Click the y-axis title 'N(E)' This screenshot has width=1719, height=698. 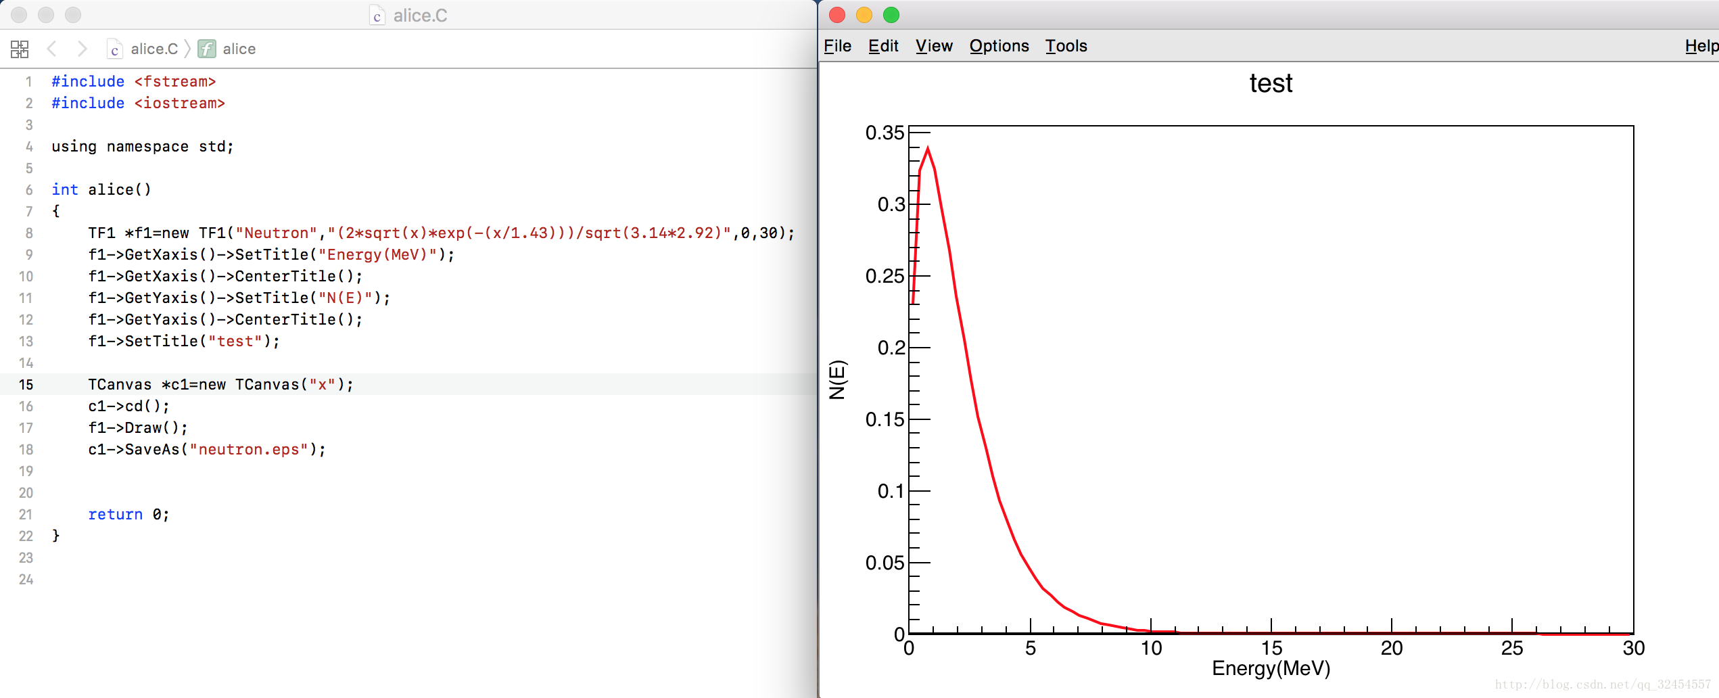(x=837, y=379)
